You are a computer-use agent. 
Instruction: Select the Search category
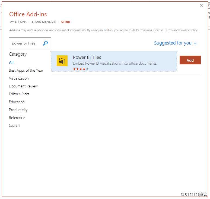pos(14,126)
